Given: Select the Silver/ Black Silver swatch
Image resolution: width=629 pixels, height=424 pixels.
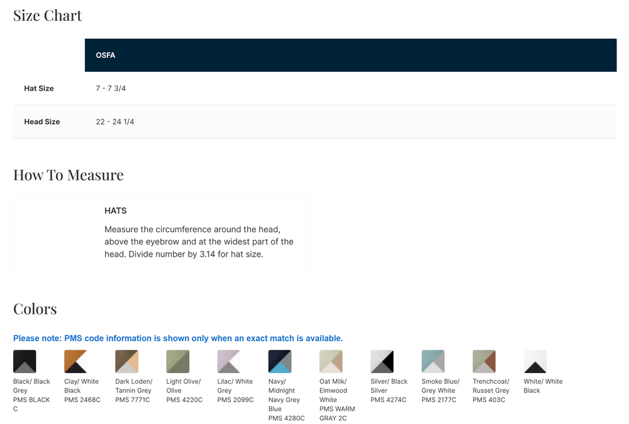Looking at the screenshot, I should click(382, 362).
